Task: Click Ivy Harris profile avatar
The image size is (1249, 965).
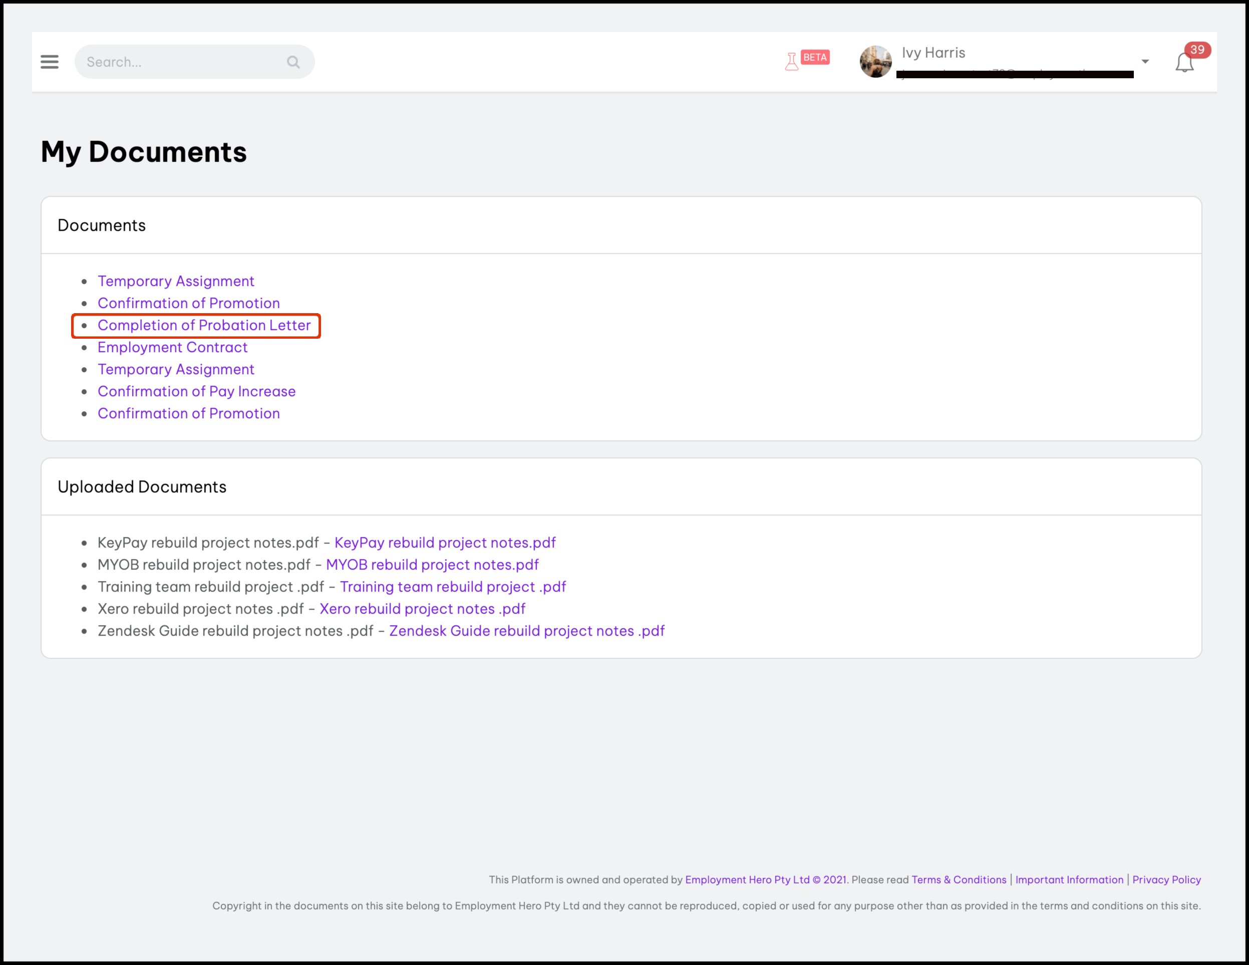Action: pos(875,62)
